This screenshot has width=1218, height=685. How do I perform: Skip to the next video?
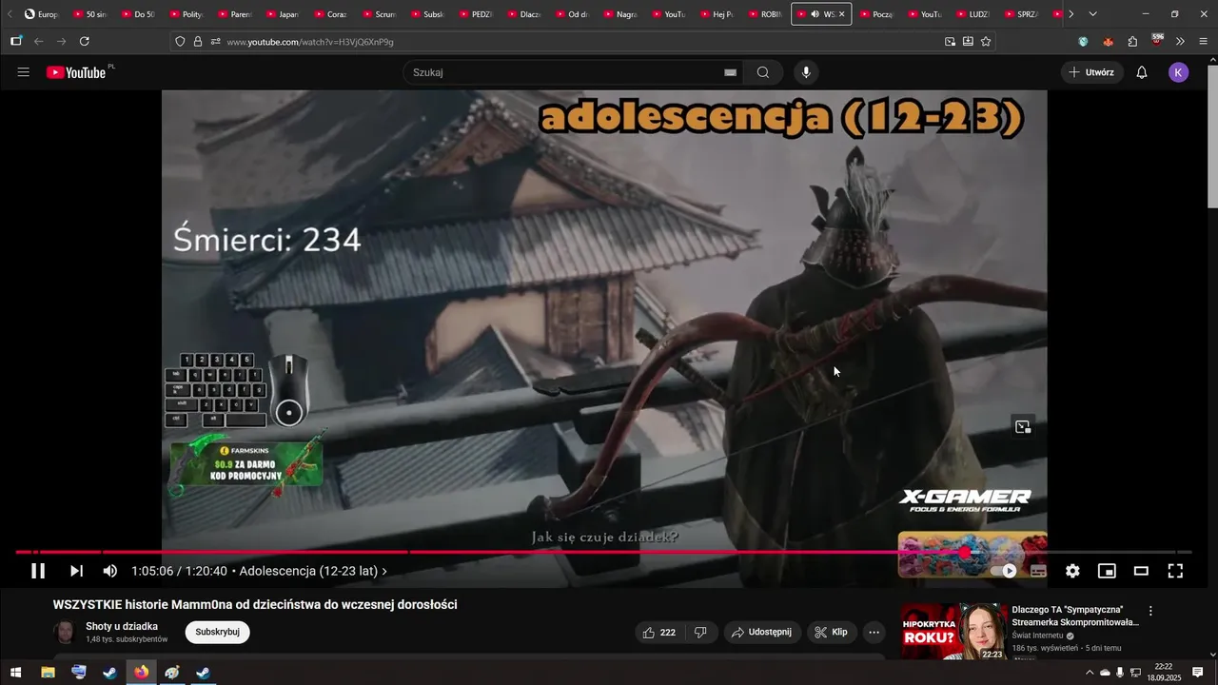(76, 571)
